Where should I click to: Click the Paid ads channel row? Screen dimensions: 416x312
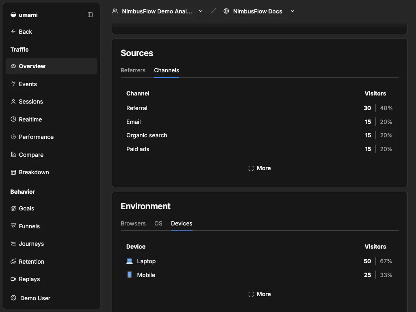pyautogui.click(x=260, y=149)
